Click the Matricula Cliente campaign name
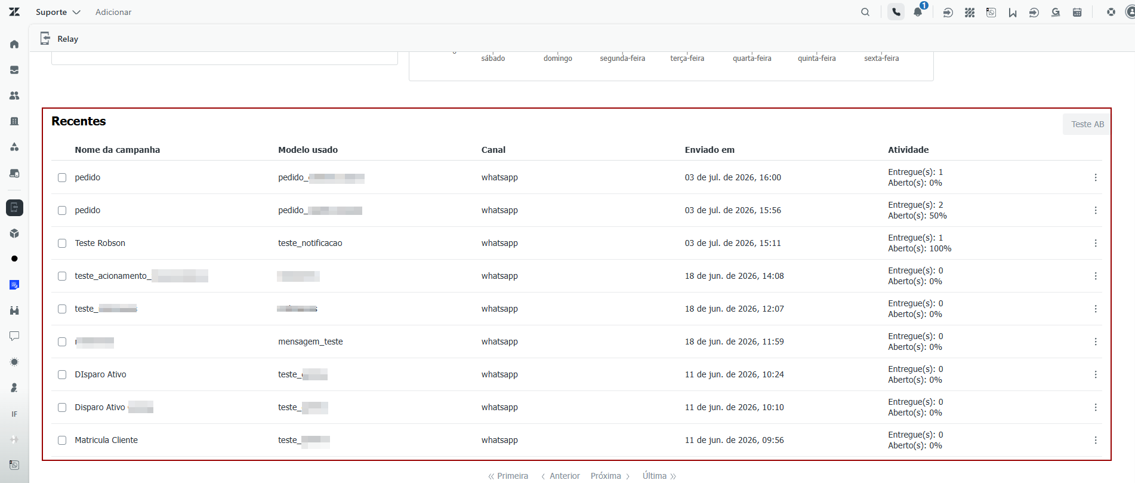 click(106, 440)
